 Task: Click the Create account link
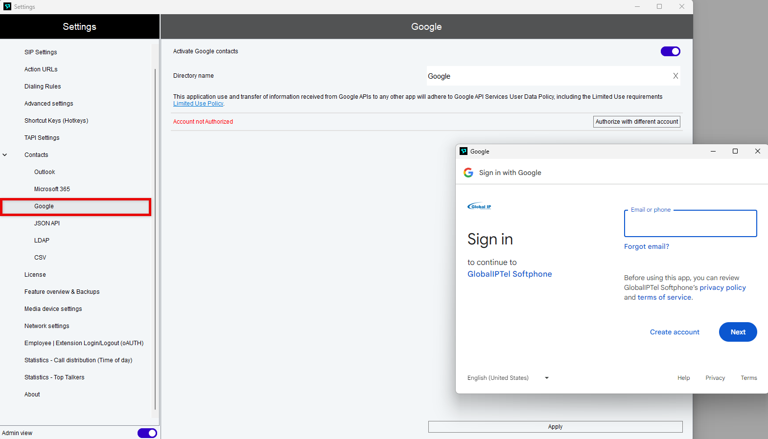(675, 332)
